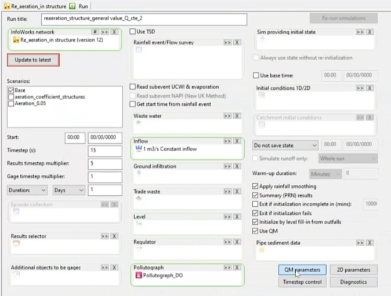Screen dimensions: 391x296
Task: Select the Re_aeration_in structure network icon
Action: point(16,40)
